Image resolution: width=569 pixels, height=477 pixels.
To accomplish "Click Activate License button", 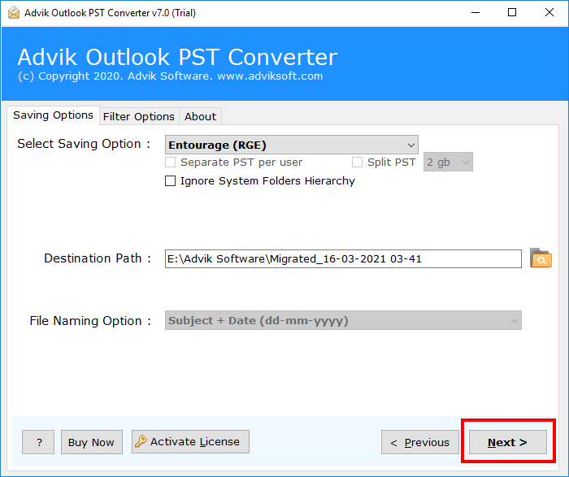I will click(190, 441).
